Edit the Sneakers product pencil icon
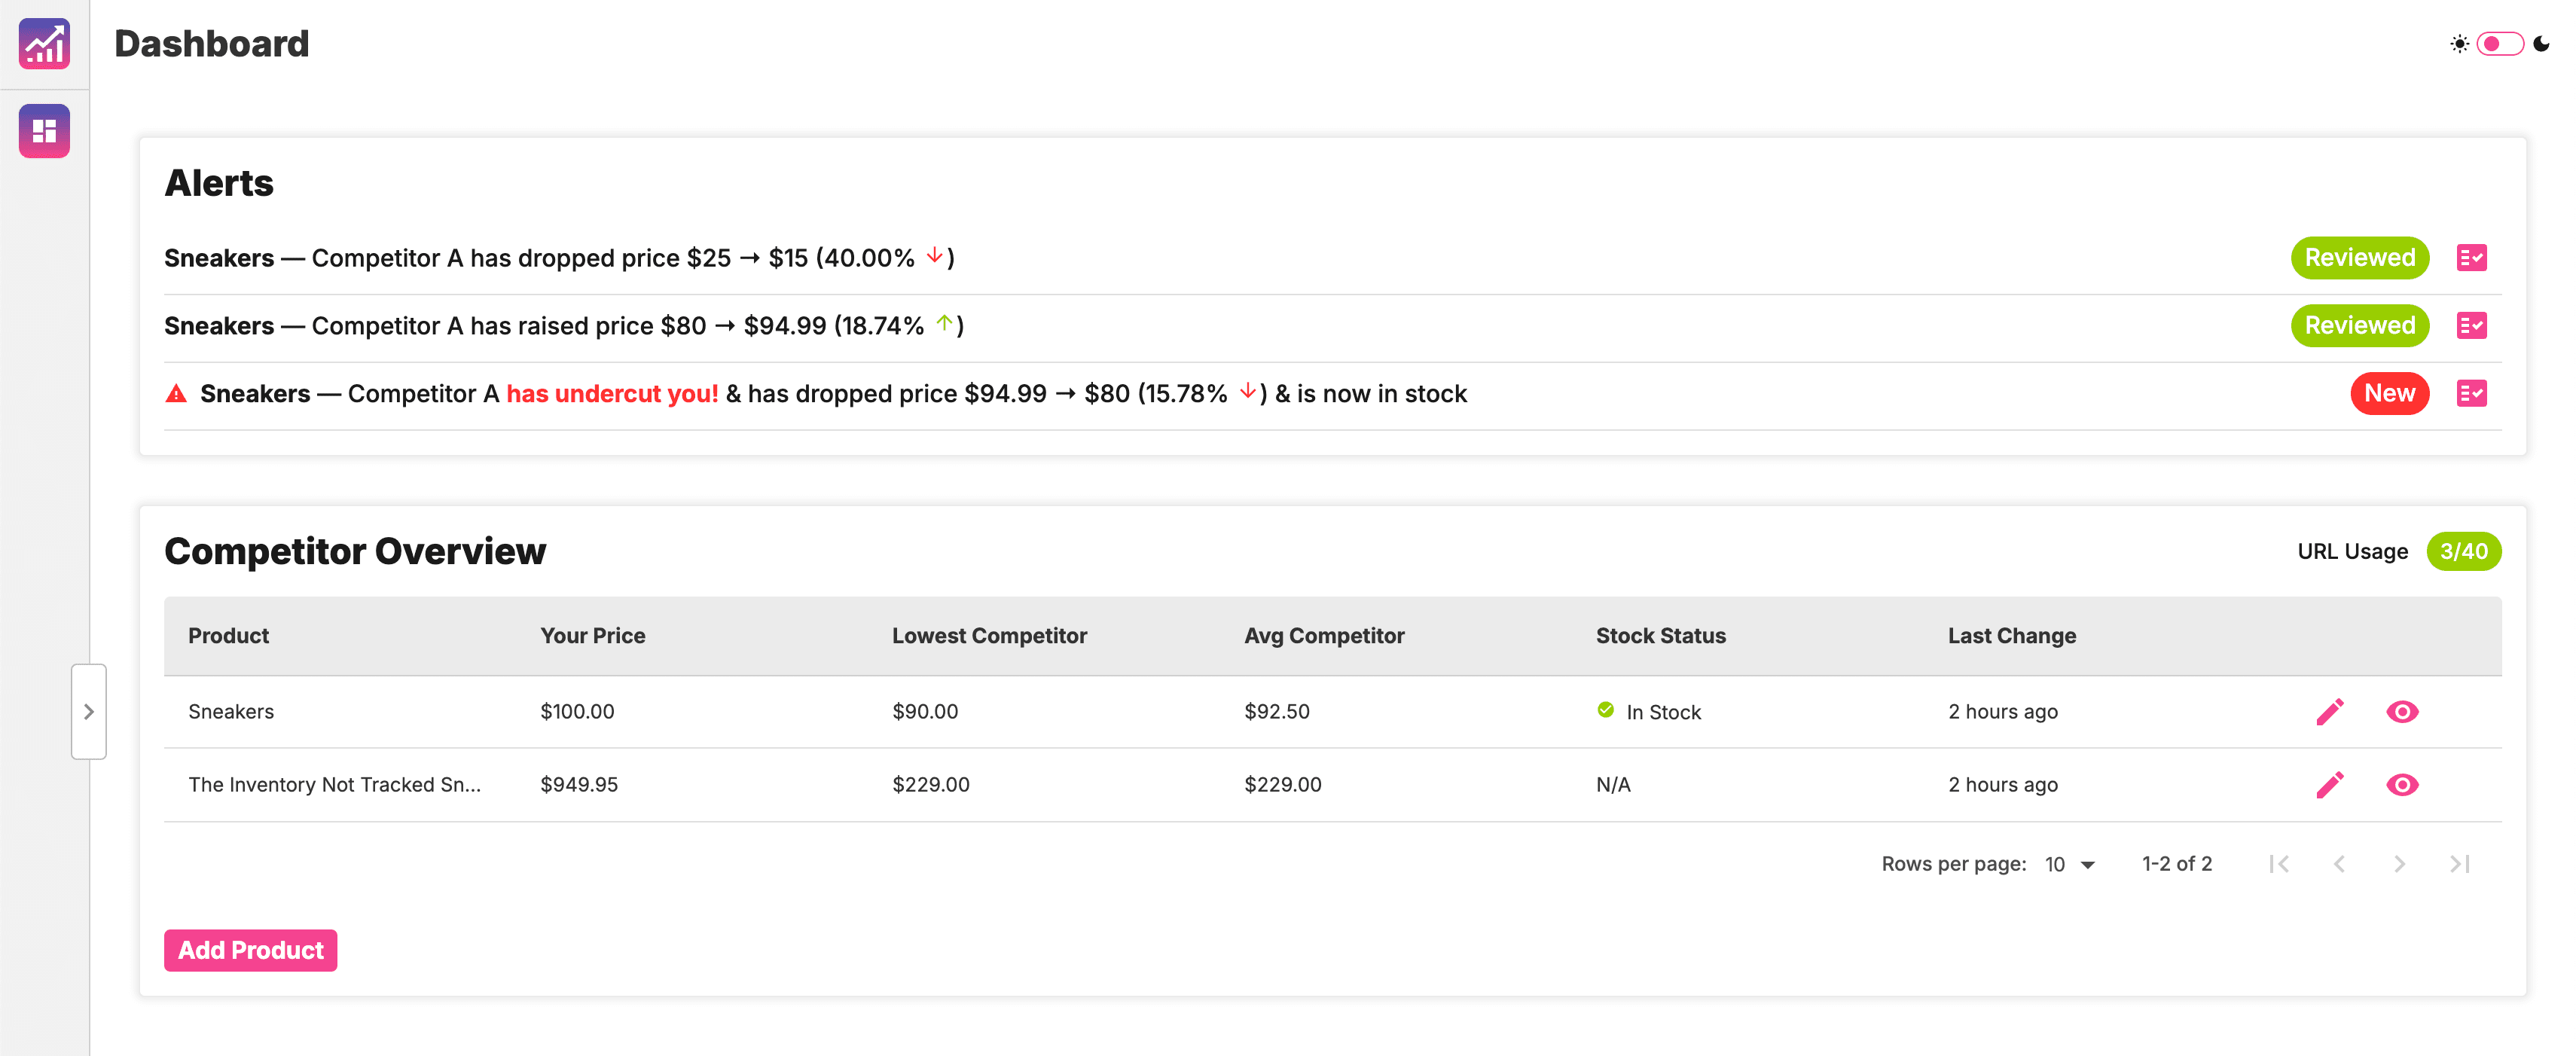Viewport: 2576px width, 1056px height. pyautogui.click(x=2329, y=712)
